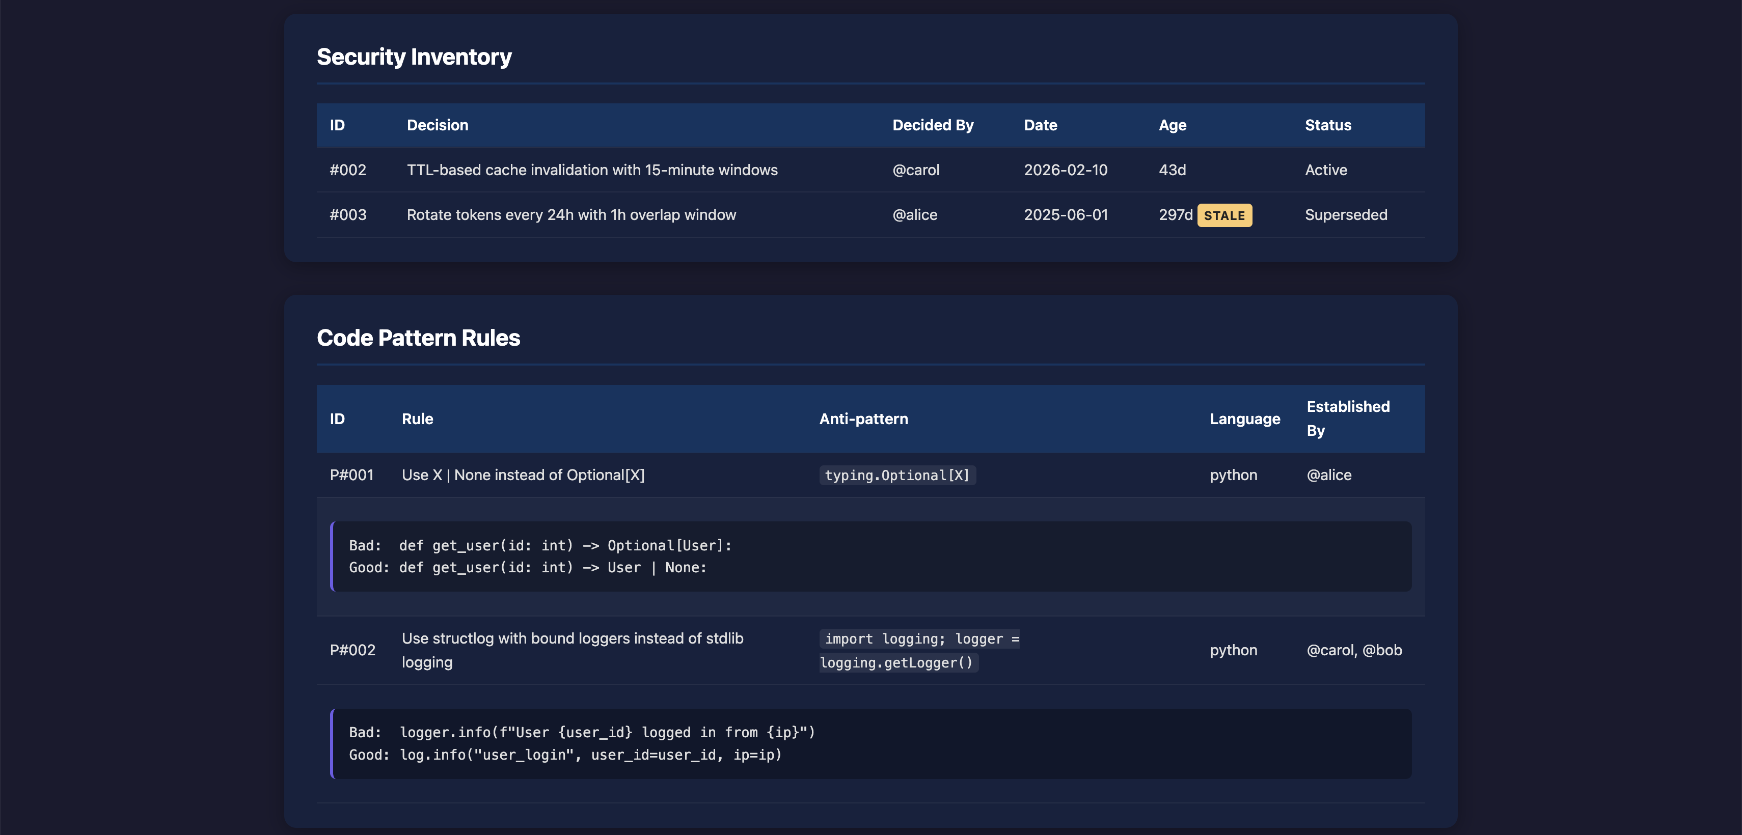The height and width of the screenshot is (835, 1742).
Task: Select rule P#001 ID cell
Action: pos(351,476)
